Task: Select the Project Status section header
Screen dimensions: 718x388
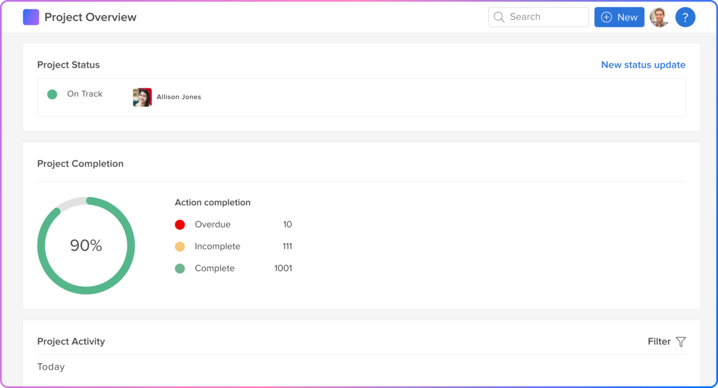Action: (x=68, y=65)
